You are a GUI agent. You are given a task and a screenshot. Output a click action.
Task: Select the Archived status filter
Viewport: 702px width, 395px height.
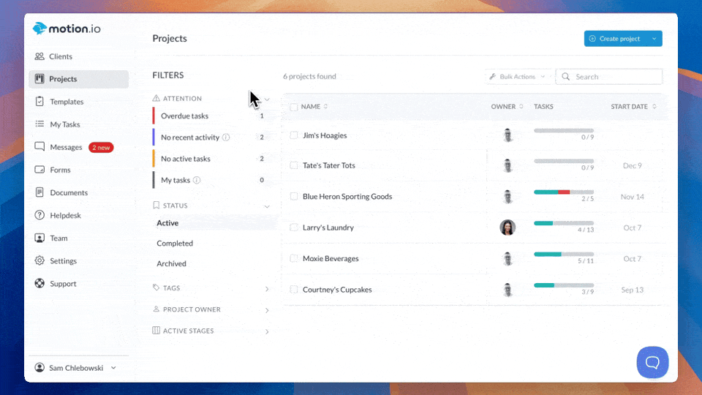point(171,263)
